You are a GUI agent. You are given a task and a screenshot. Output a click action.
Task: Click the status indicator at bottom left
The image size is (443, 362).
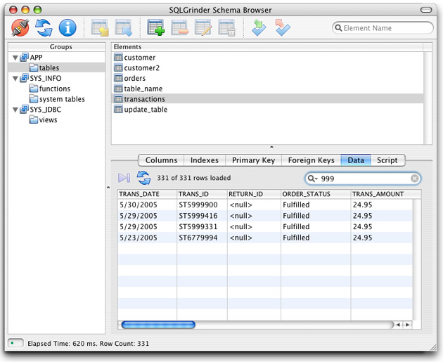pos(15,343)
